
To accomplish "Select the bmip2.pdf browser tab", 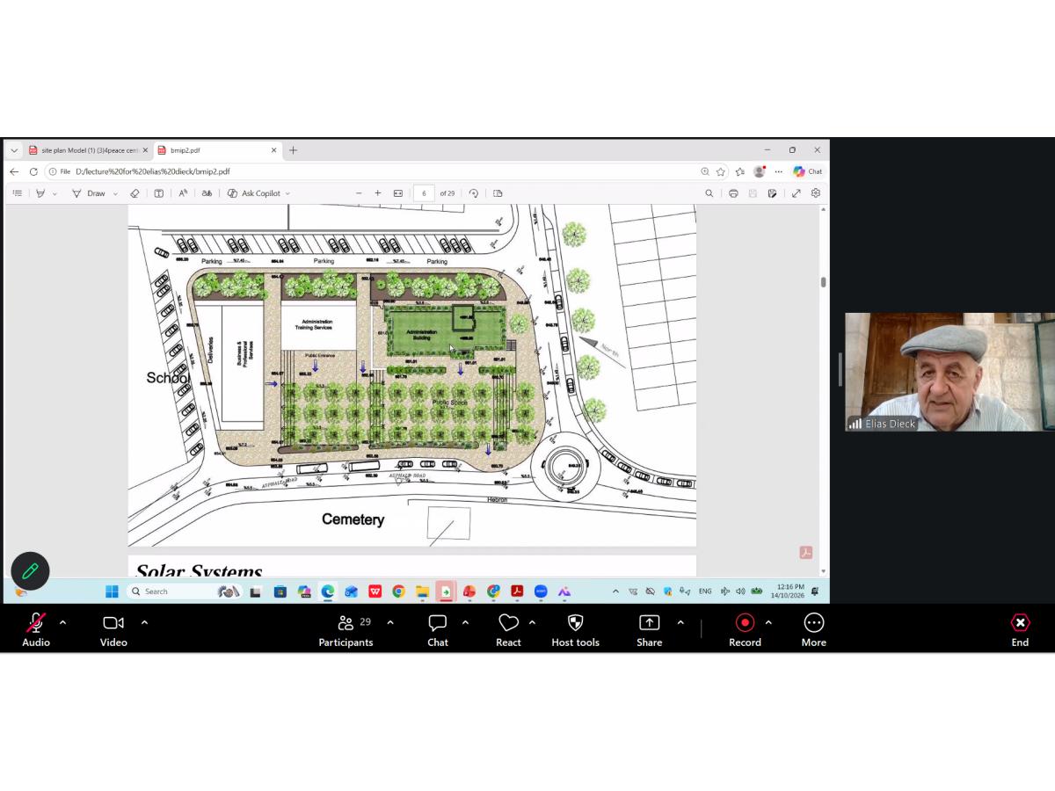I will coord(217,150).
